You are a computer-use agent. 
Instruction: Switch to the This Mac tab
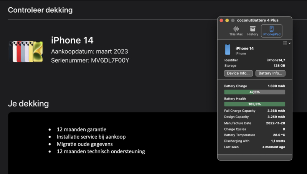[236, 31]
